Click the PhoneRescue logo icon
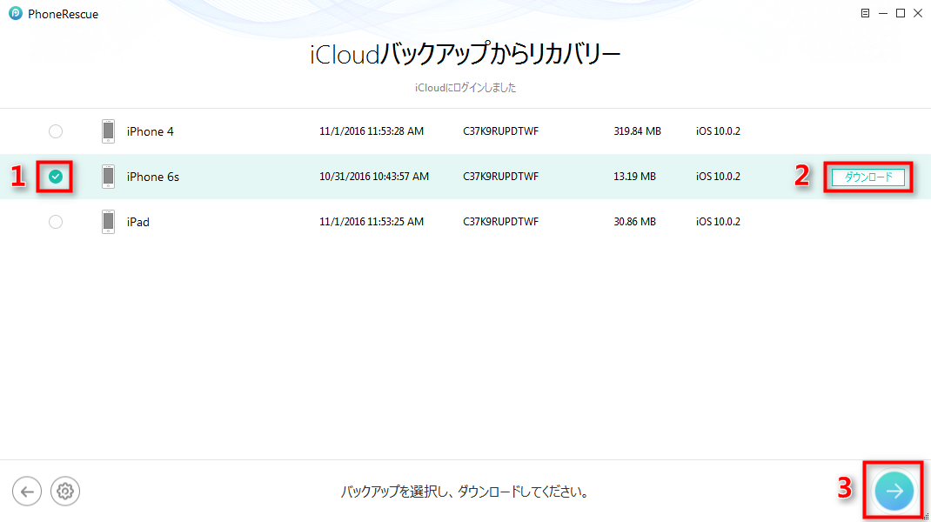Image resolution: width=931 pixels, height=522 pixels. tap(16, 13)
